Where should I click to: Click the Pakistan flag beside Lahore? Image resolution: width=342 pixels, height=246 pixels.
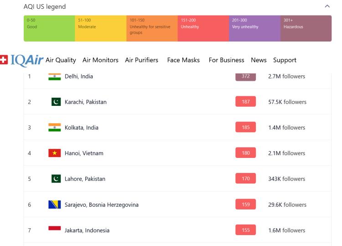56,179
